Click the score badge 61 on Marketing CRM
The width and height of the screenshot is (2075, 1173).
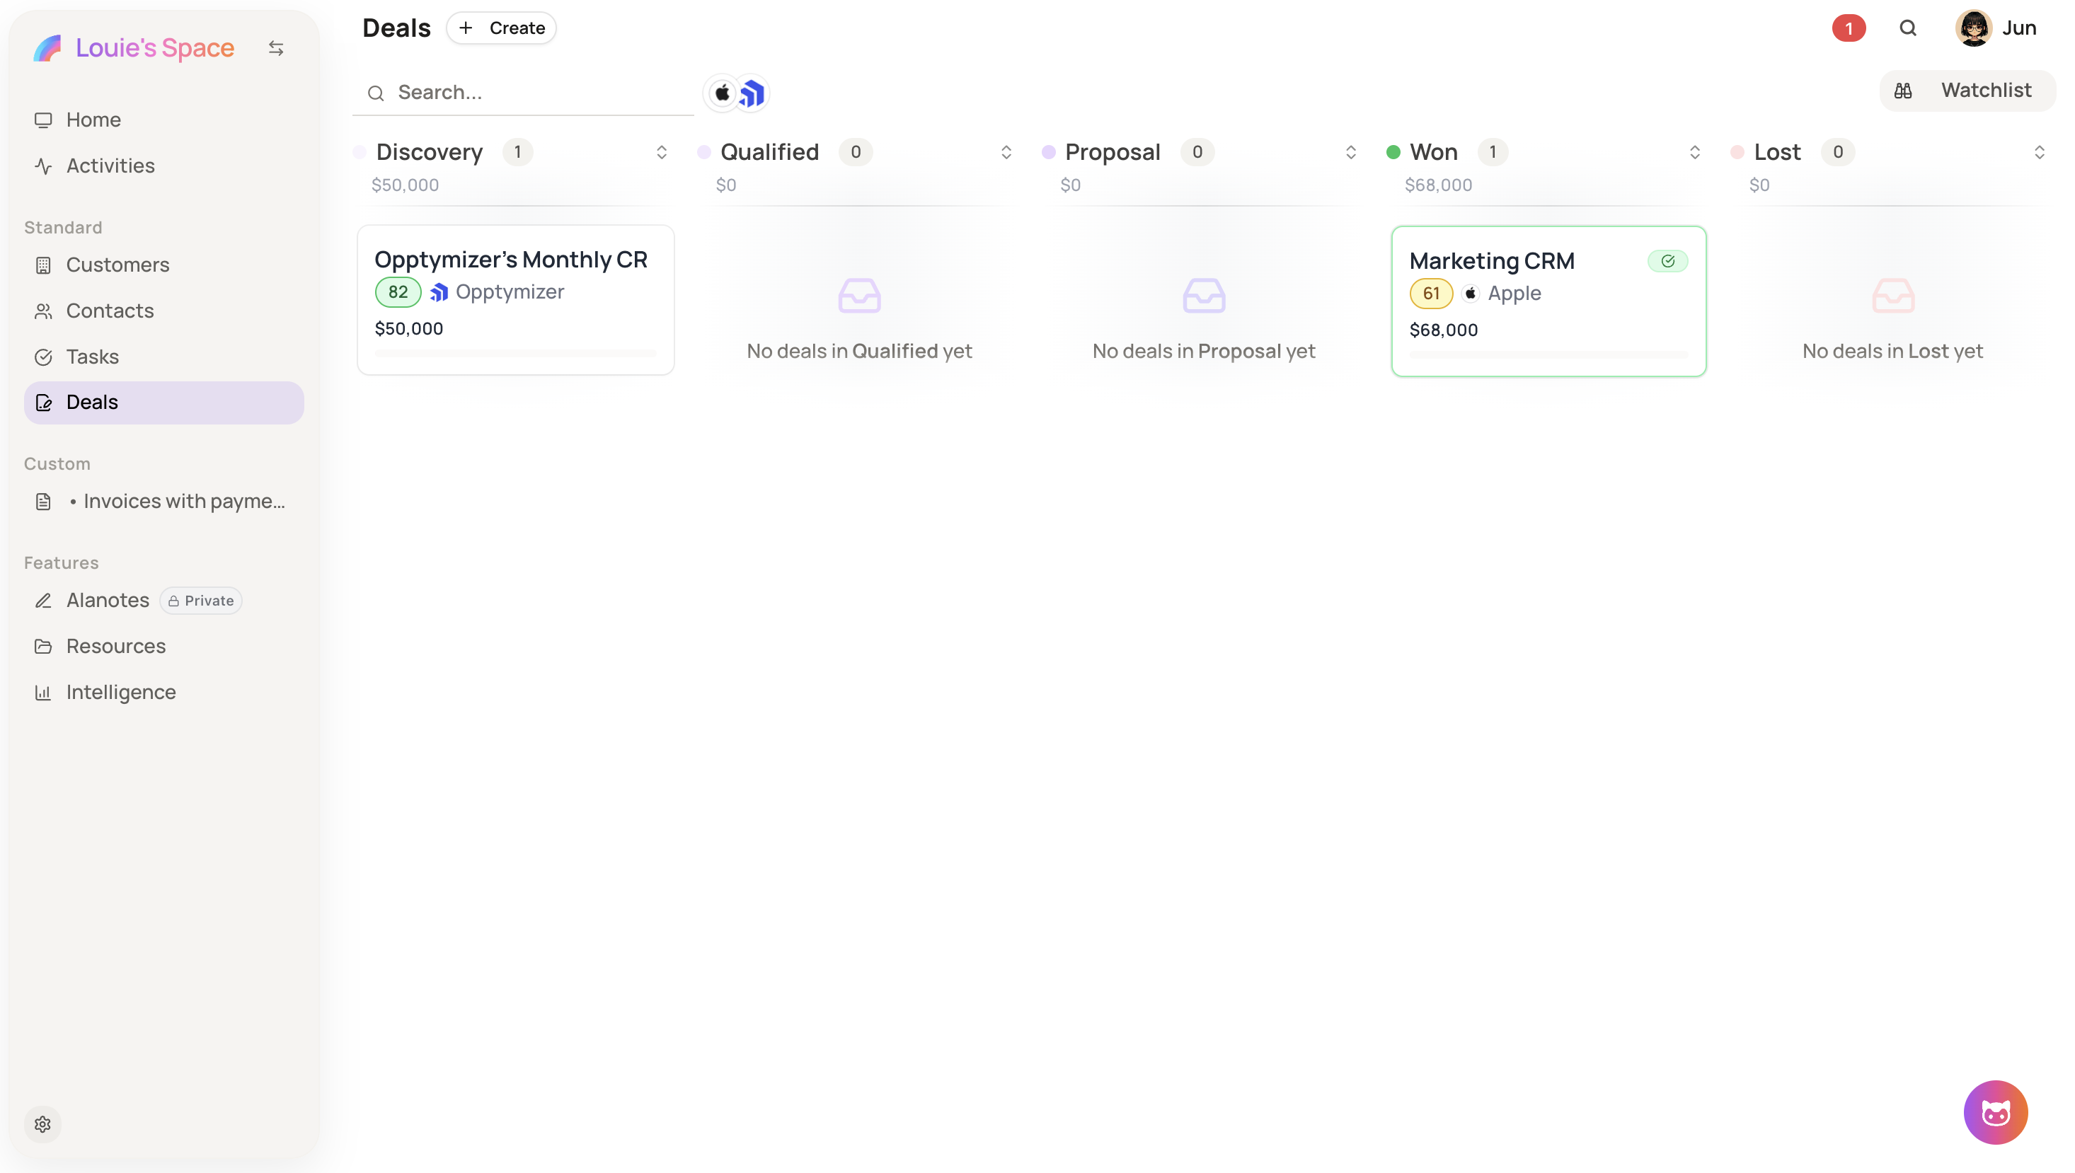pos(1430,293)
